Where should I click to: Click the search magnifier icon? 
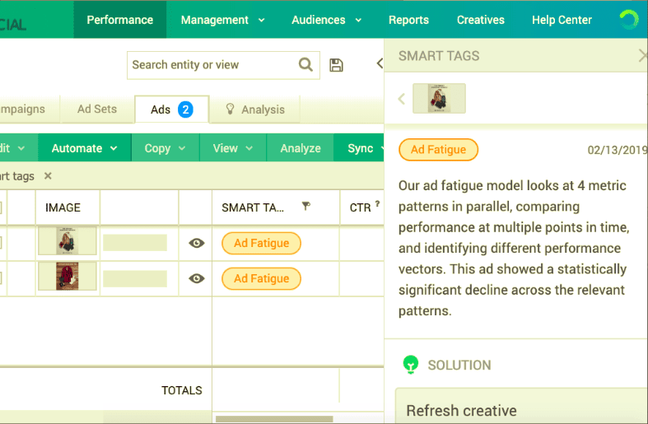pos(305,64)
